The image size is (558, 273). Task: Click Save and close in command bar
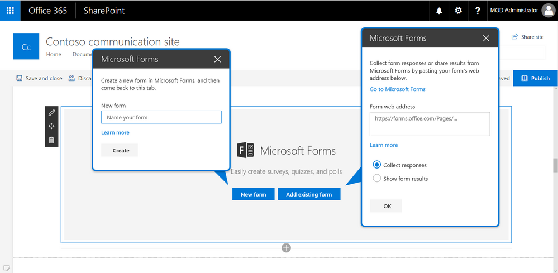pos(39,78)
